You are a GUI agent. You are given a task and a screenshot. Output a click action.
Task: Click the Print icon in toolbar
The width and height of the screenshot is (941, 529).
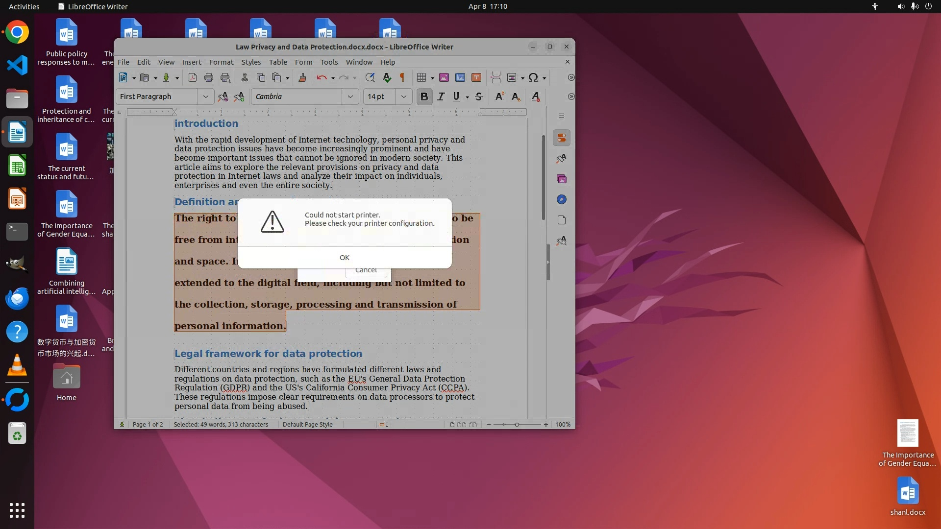[x=209, y=77]
